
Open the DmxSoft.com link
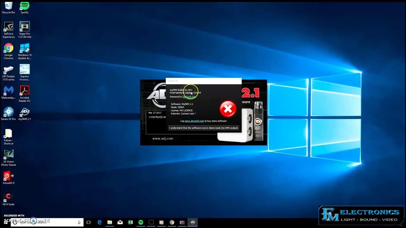(189, 97)
